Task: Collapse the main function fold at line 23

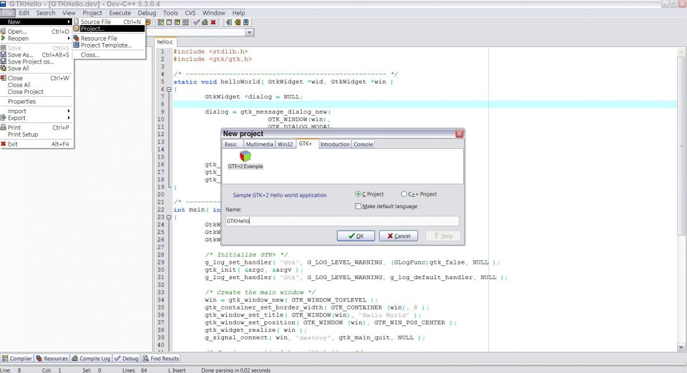Action: (168, 217)
